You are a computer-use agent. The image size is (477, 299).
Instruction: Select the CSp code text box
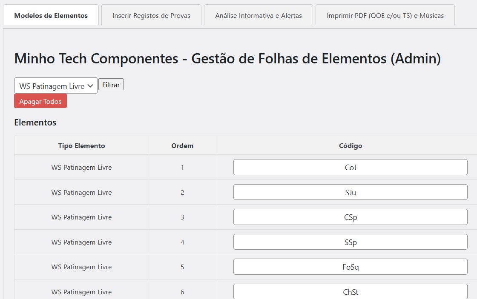350,217
